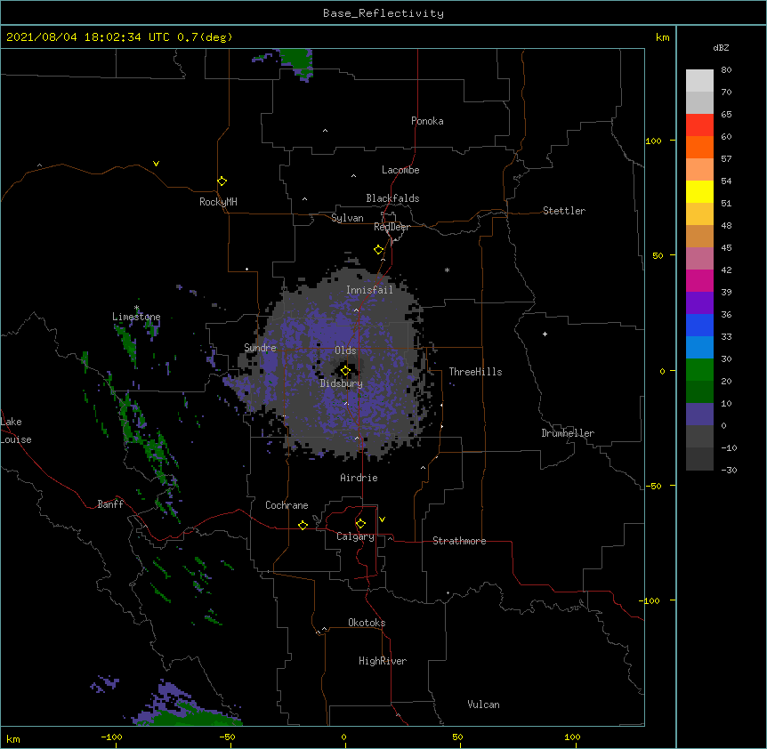
Task: Select the yellow 54 dBZ legend swatch
Action: [699, 191]
